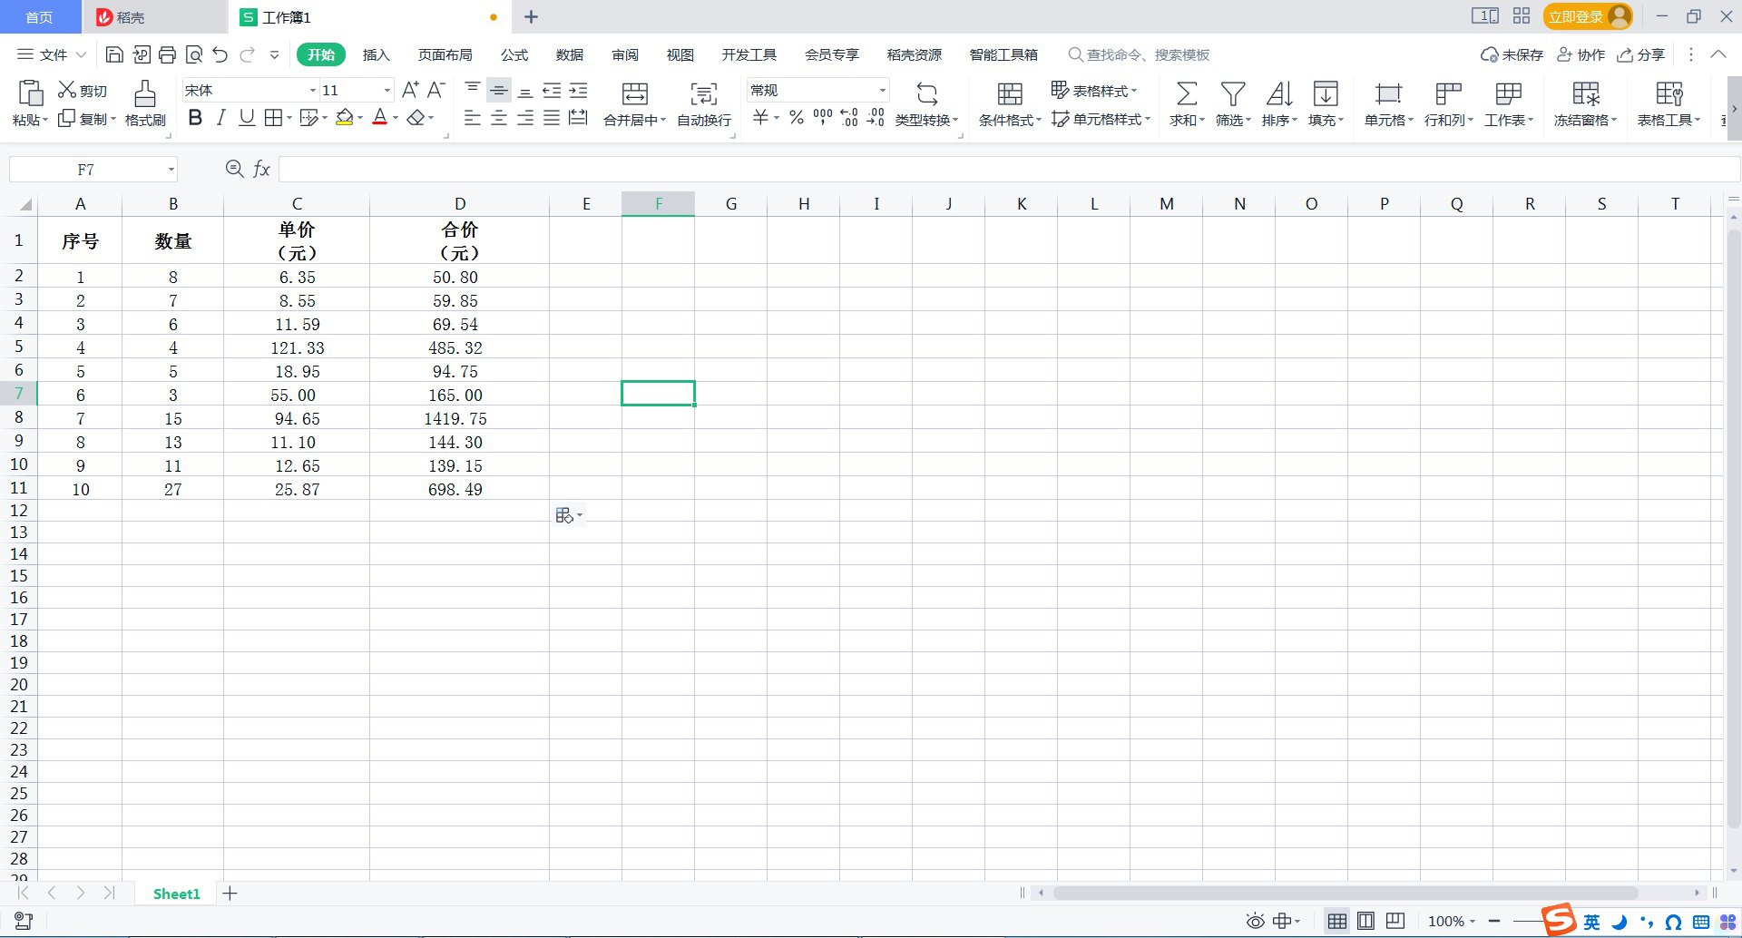The width and height of the screenshot is (1742, 938).
Task: Toggle italic formatting
Action: tap(220, 116)
